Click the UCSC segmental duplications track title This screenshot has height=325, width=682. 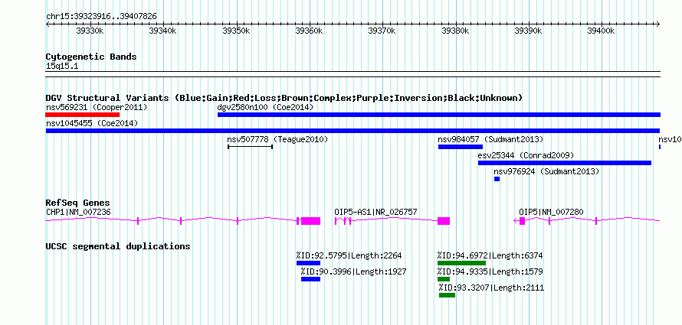tap(118, 246)
